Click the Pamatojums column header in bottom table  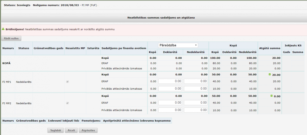[91, 121]
